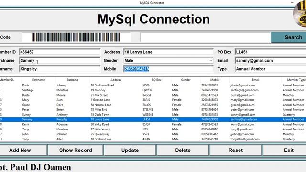Select the row with firstname Peter
This screenshot has height=172, width=306.
click(x=153, y=109)
